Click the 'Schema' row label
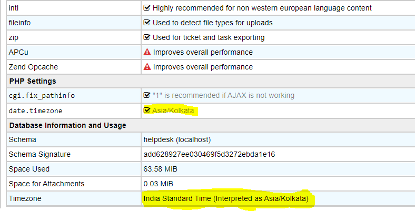The width and height of the screenshot is (415, 211). [22, 139]
